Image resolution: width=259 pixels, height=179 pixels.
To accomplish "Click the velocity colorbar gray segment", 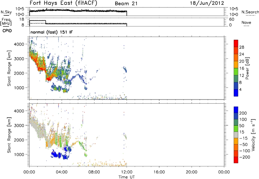I will pos(236,135).
